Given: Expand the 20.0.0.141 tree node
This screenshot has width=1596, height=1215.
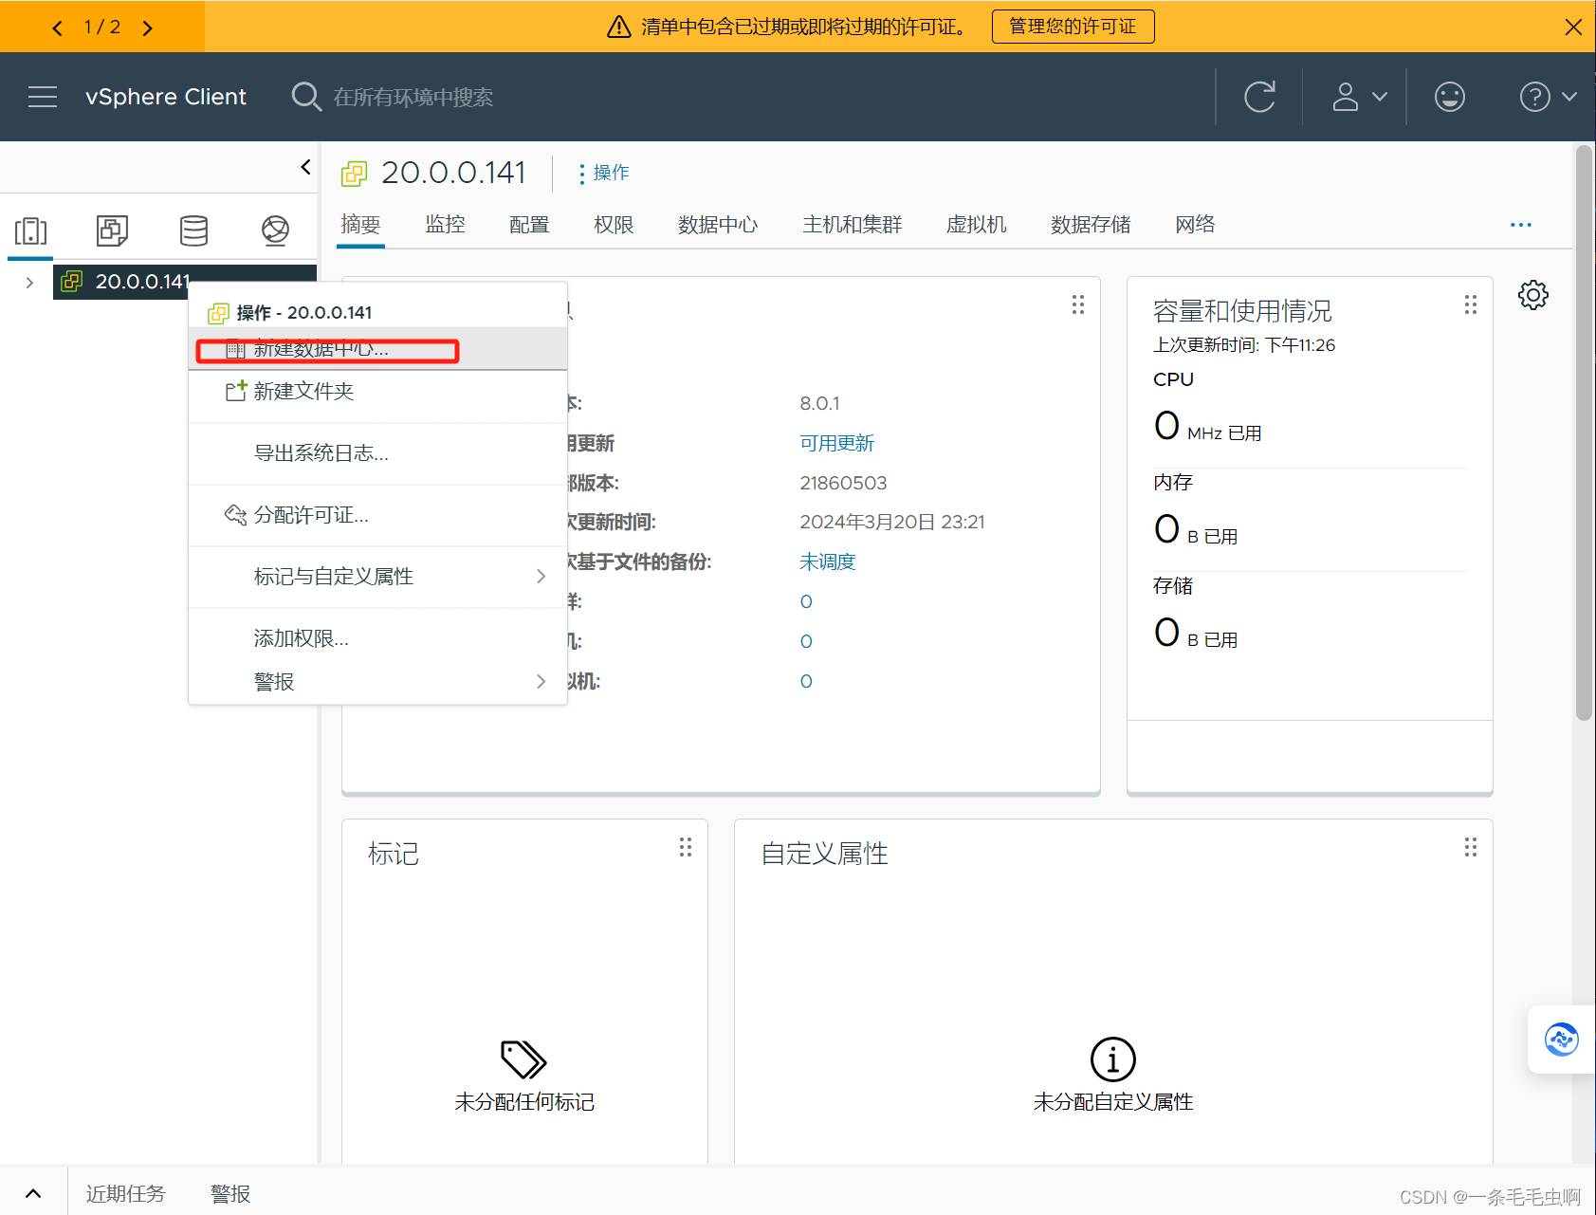Looking at the screenshot, I should pyautogui.click(x=29, y=283).
